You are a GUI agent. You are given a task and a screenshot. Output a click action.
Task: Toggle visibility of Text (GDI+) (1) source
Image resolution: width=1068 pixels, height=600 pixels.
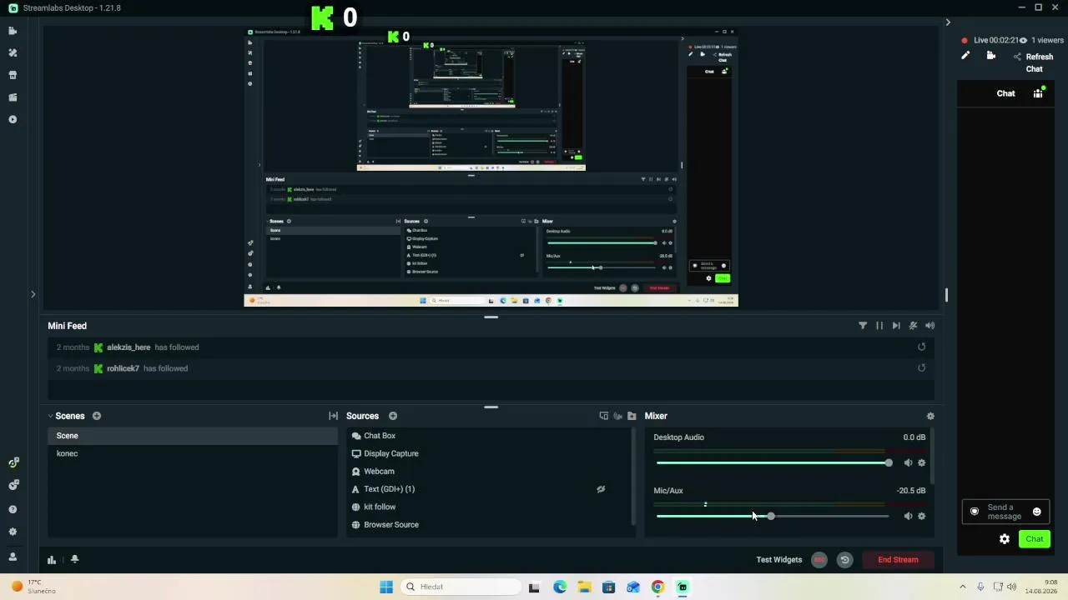coord(601,489)
